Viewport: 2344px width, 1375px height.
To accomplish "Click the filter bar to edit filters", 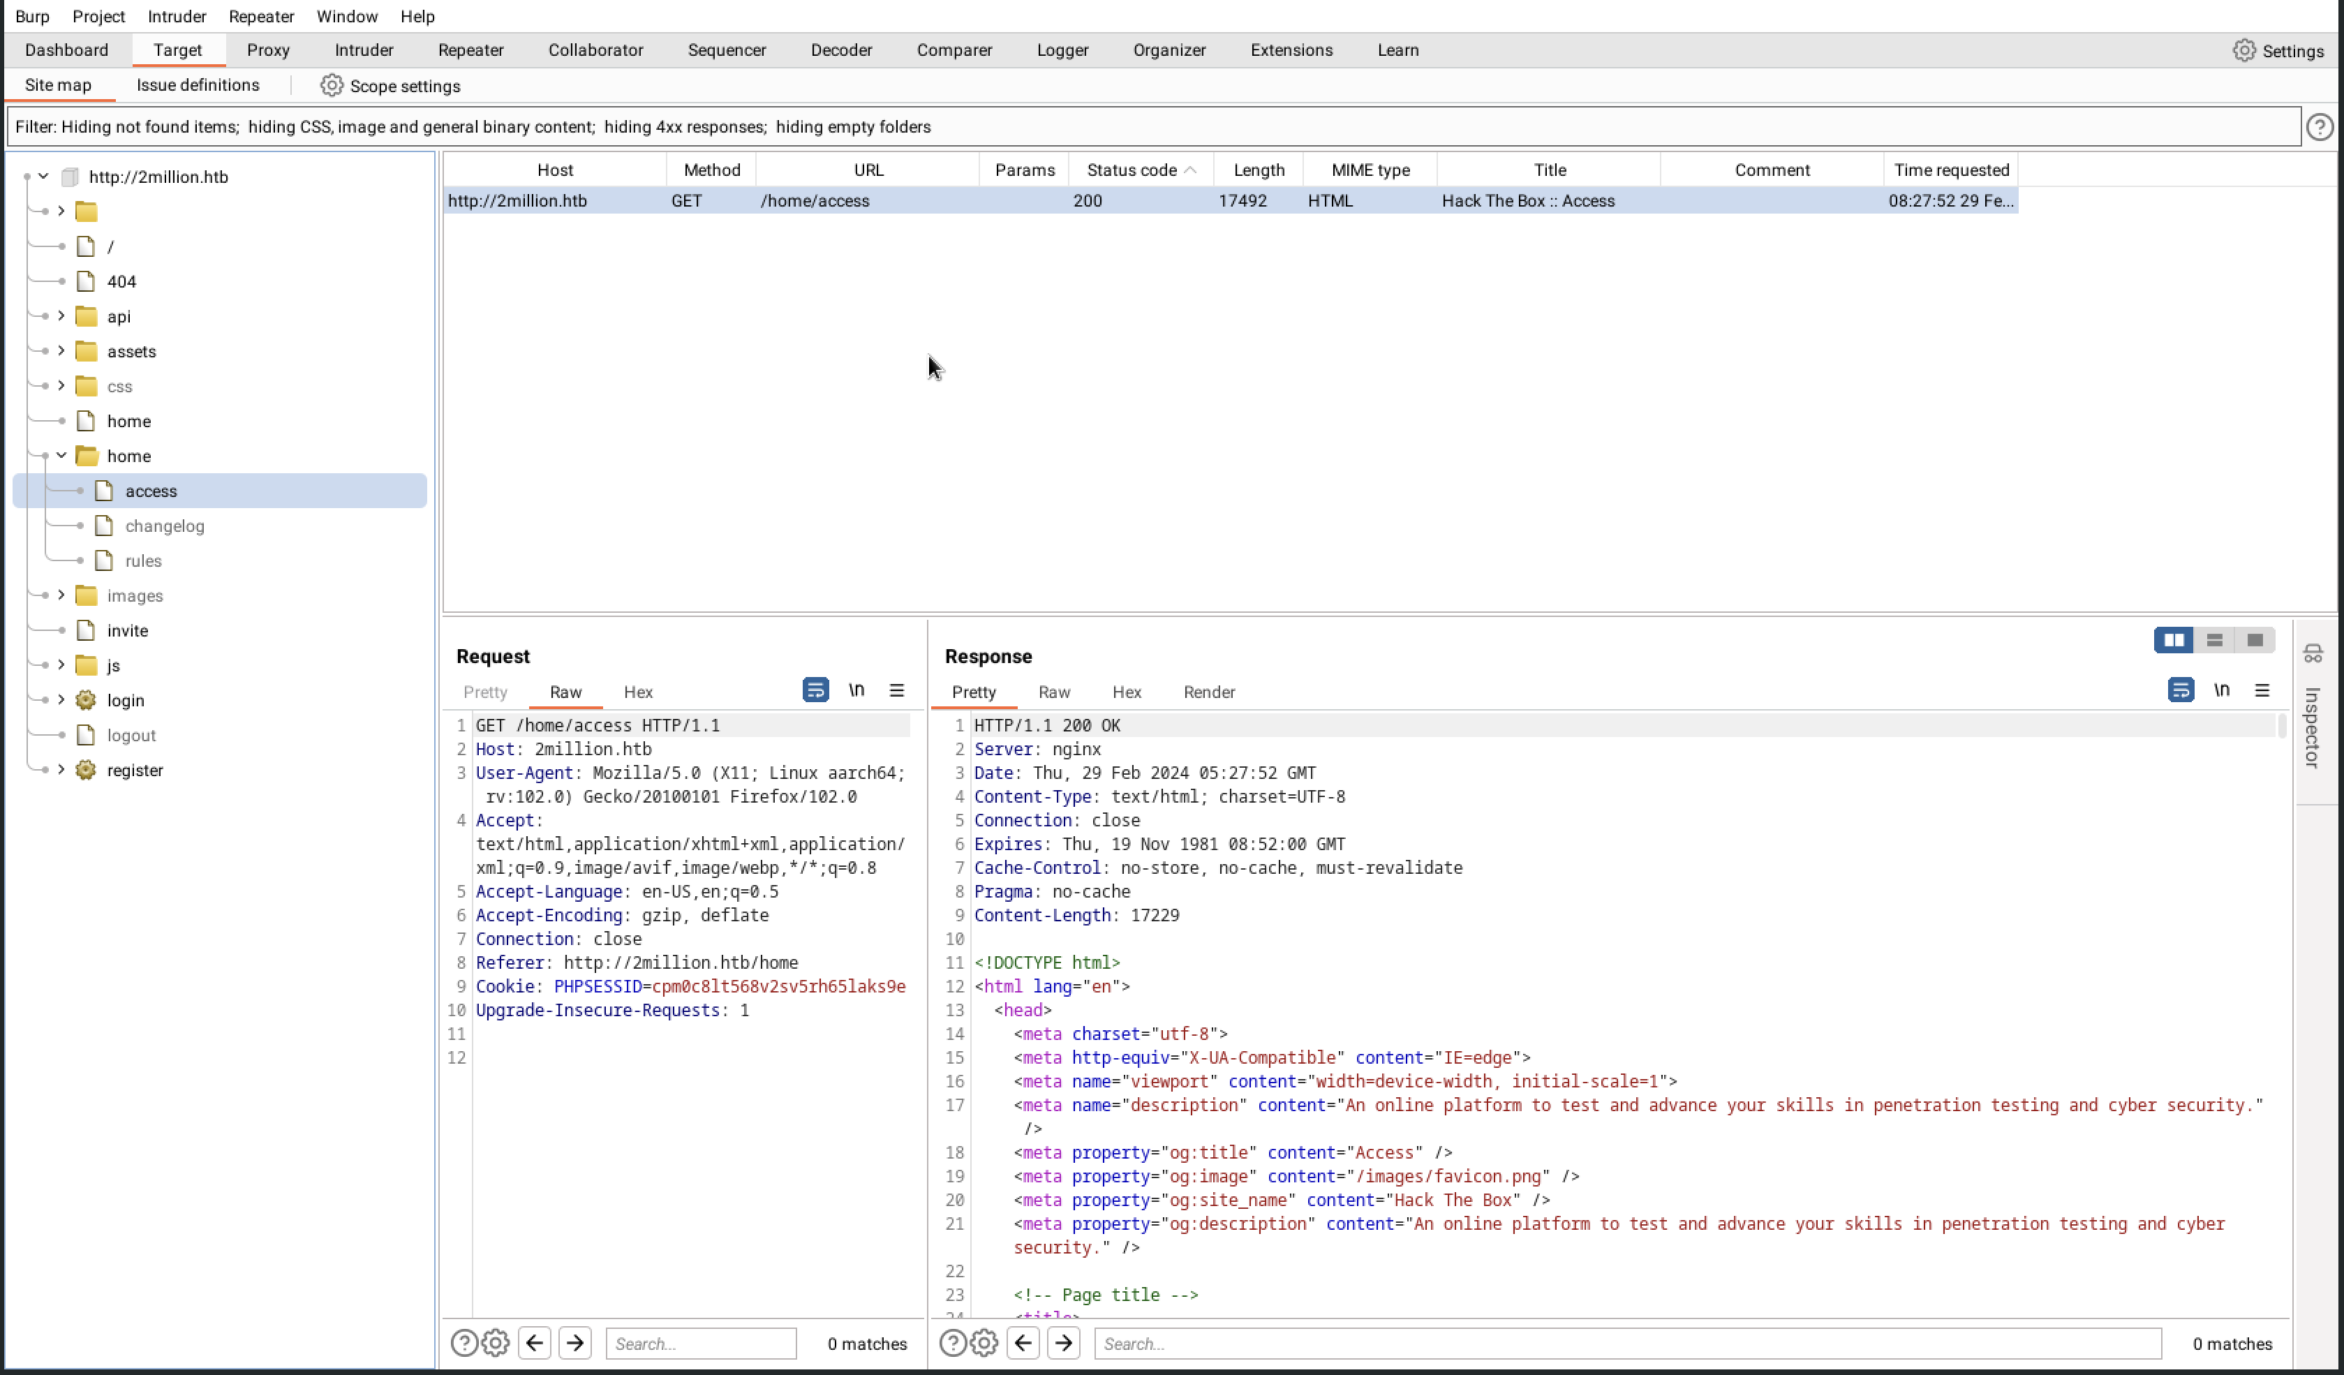I will [x=1153, y=126].
